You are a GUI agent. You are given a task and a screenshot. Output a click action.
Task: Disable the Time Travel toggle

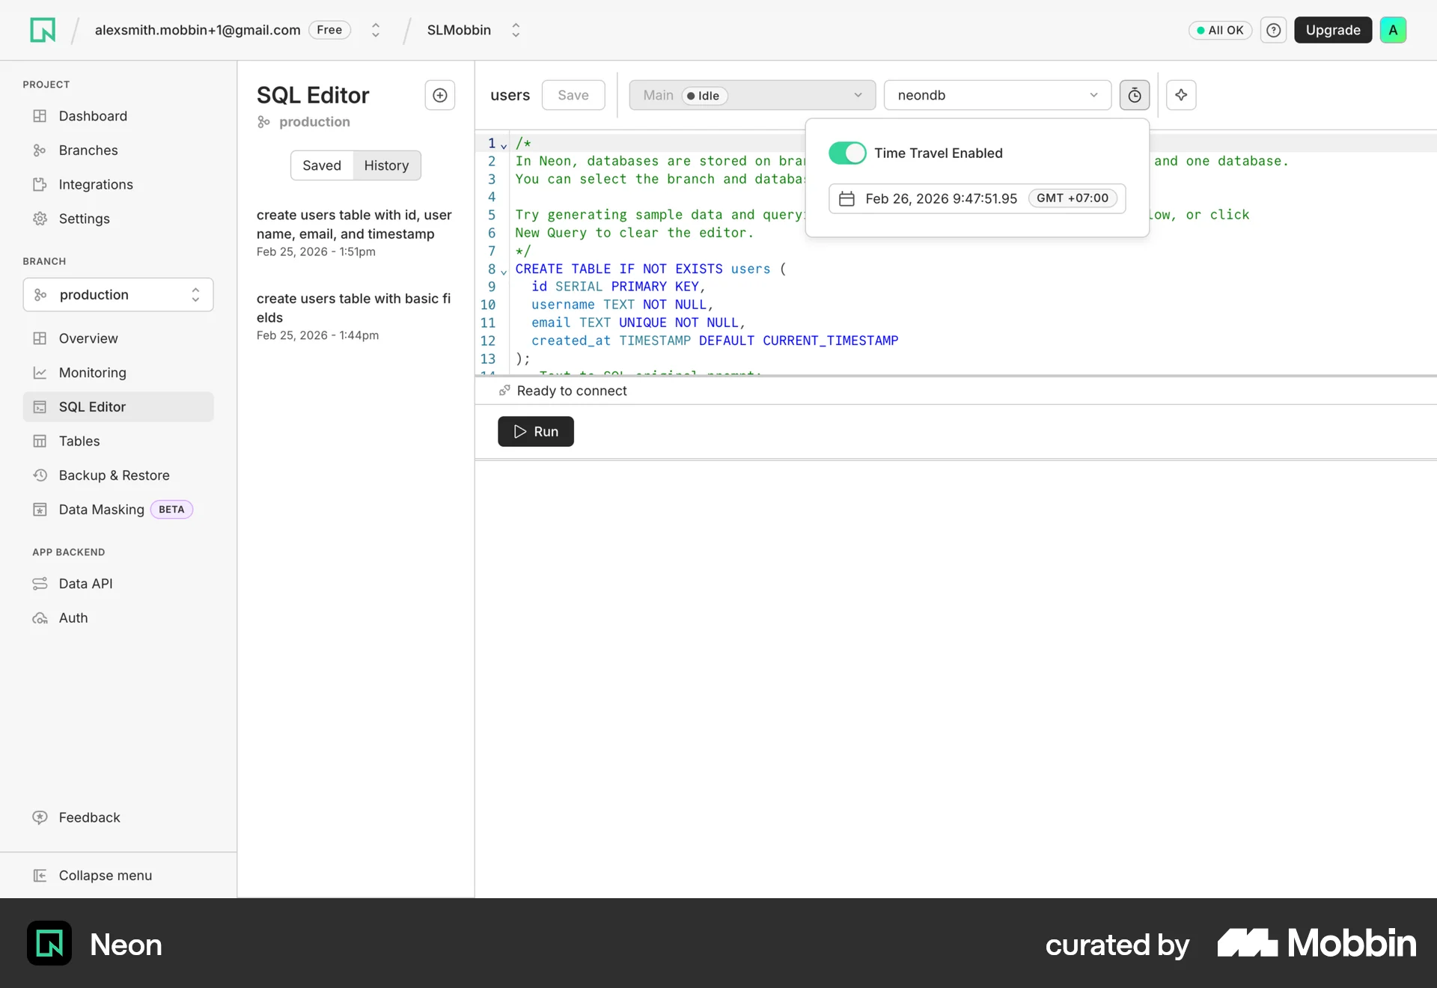coord(847,153)
